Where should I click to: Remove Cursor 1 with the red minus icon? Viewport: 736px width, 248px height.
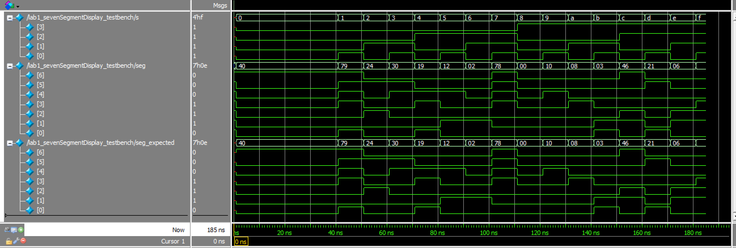click(24, 241)
